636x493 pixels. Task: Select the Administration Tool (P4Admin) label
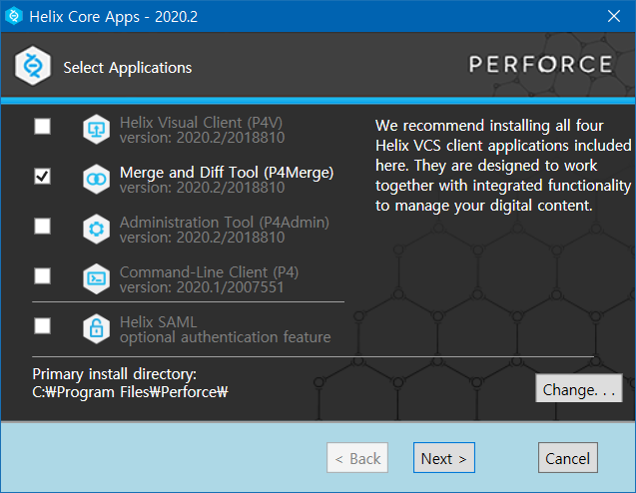[x=225, y=223]
